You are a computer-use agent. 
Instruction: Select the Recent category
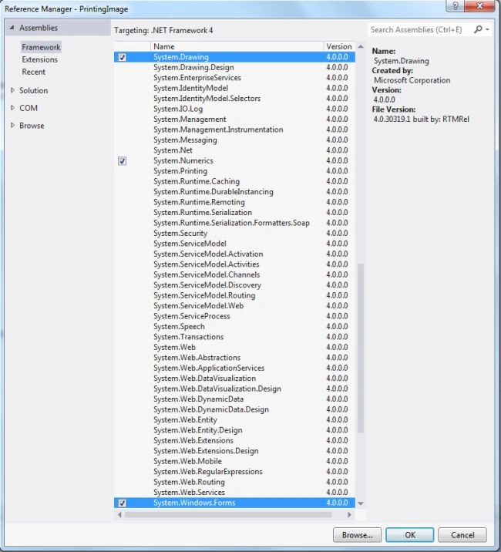[x=33, y=72]
